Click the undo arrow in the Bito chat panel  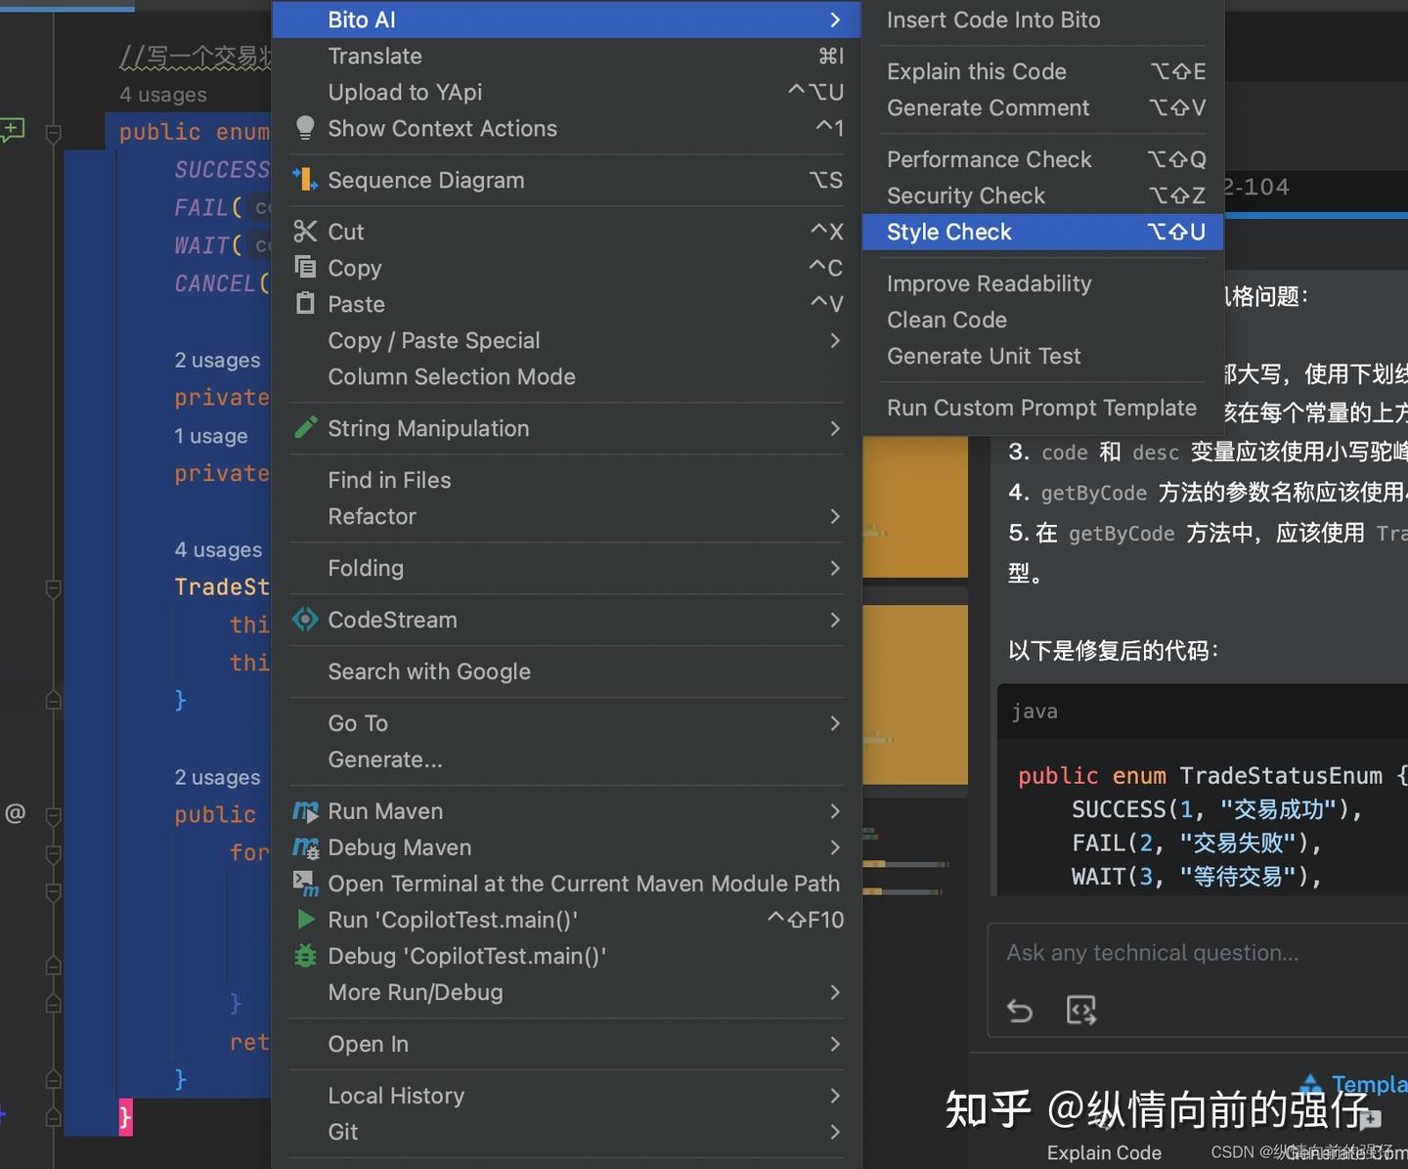point(1020,1011)
